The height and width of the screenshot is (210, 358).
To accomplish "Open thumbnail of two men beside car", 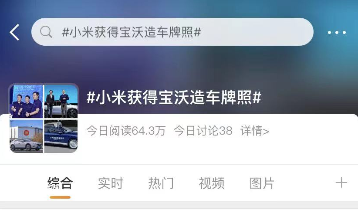I will pos(61,101).
